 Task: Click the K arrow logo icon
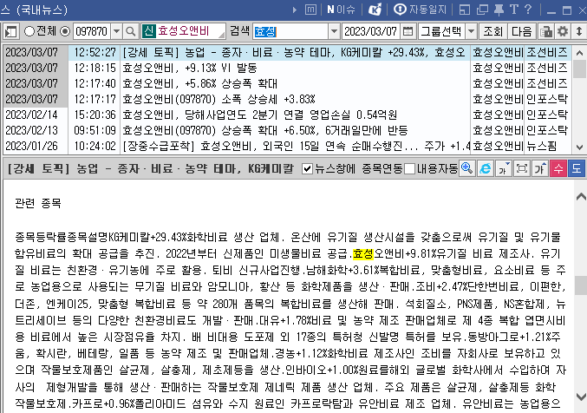[x=375, y=10]
